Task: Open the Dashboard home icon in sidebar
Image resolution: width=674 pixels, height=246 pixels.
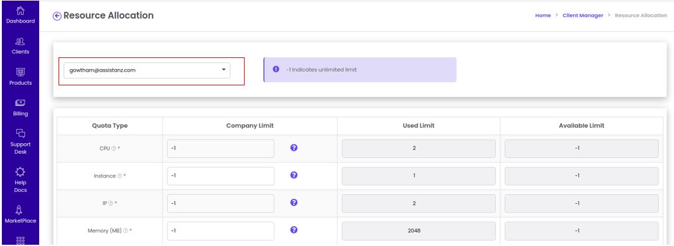Action: pos(20,11)
